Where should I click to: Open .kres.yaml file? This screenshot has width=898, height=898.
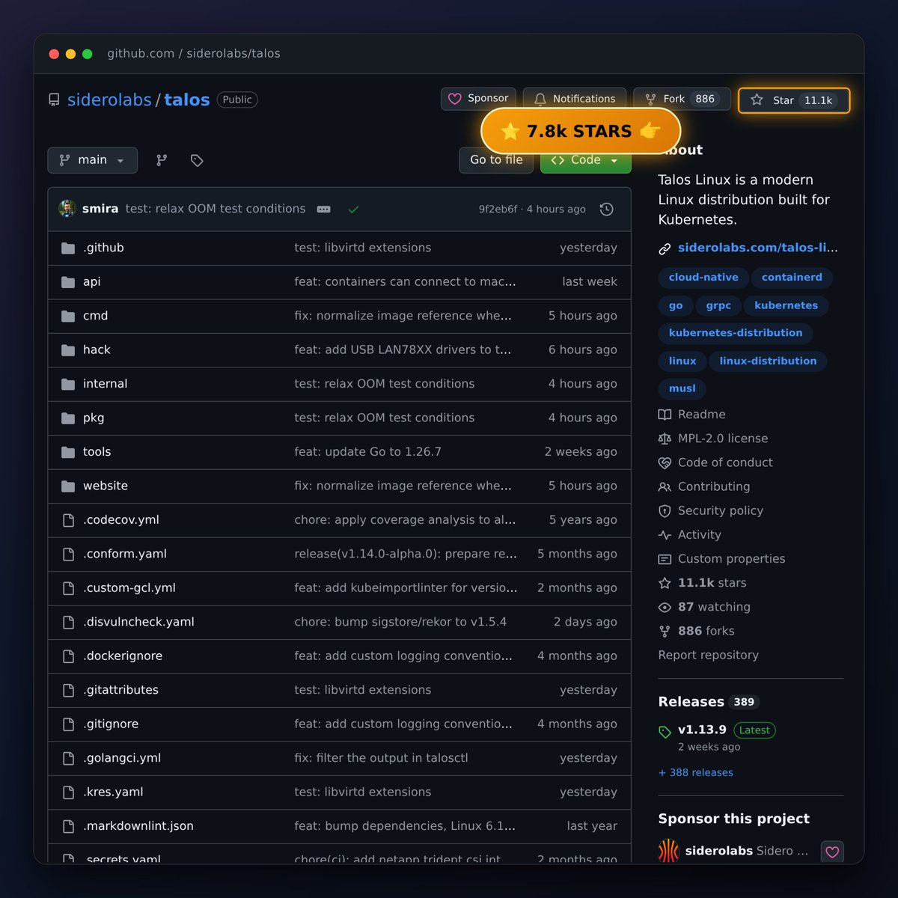click(113, 792)
